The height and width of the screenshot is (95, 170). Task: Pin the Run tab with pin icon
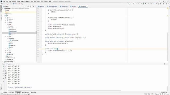(3, 81)
